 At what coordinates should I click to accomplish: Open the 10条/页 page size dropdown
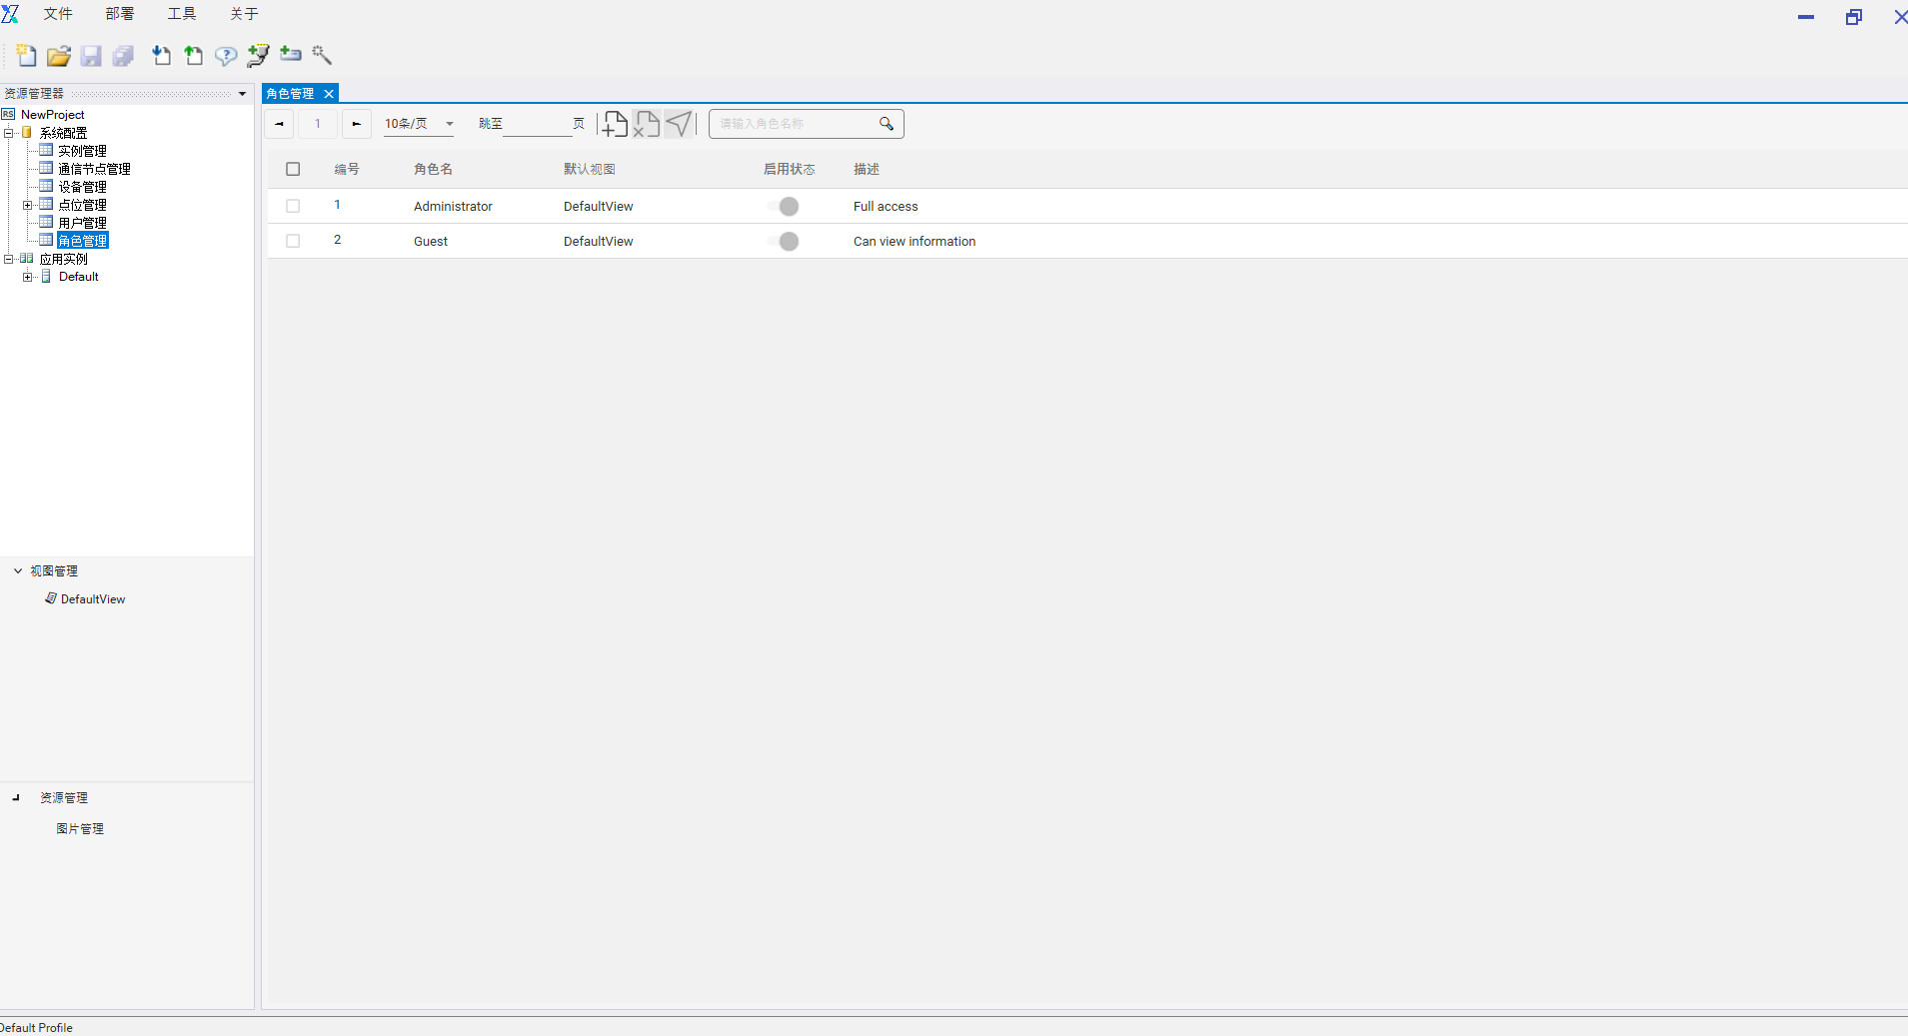[419, 124]
